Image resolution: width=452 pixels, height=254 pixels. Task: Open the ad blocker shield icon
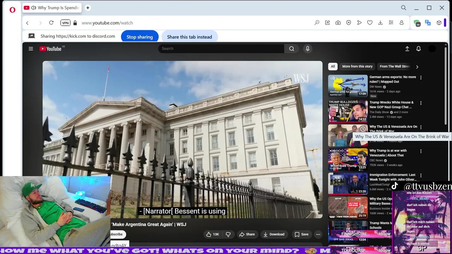click(349, 23)
